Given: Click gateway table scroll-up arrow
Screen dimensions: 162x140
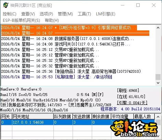Looking at the screenshot, I should 158,117.
